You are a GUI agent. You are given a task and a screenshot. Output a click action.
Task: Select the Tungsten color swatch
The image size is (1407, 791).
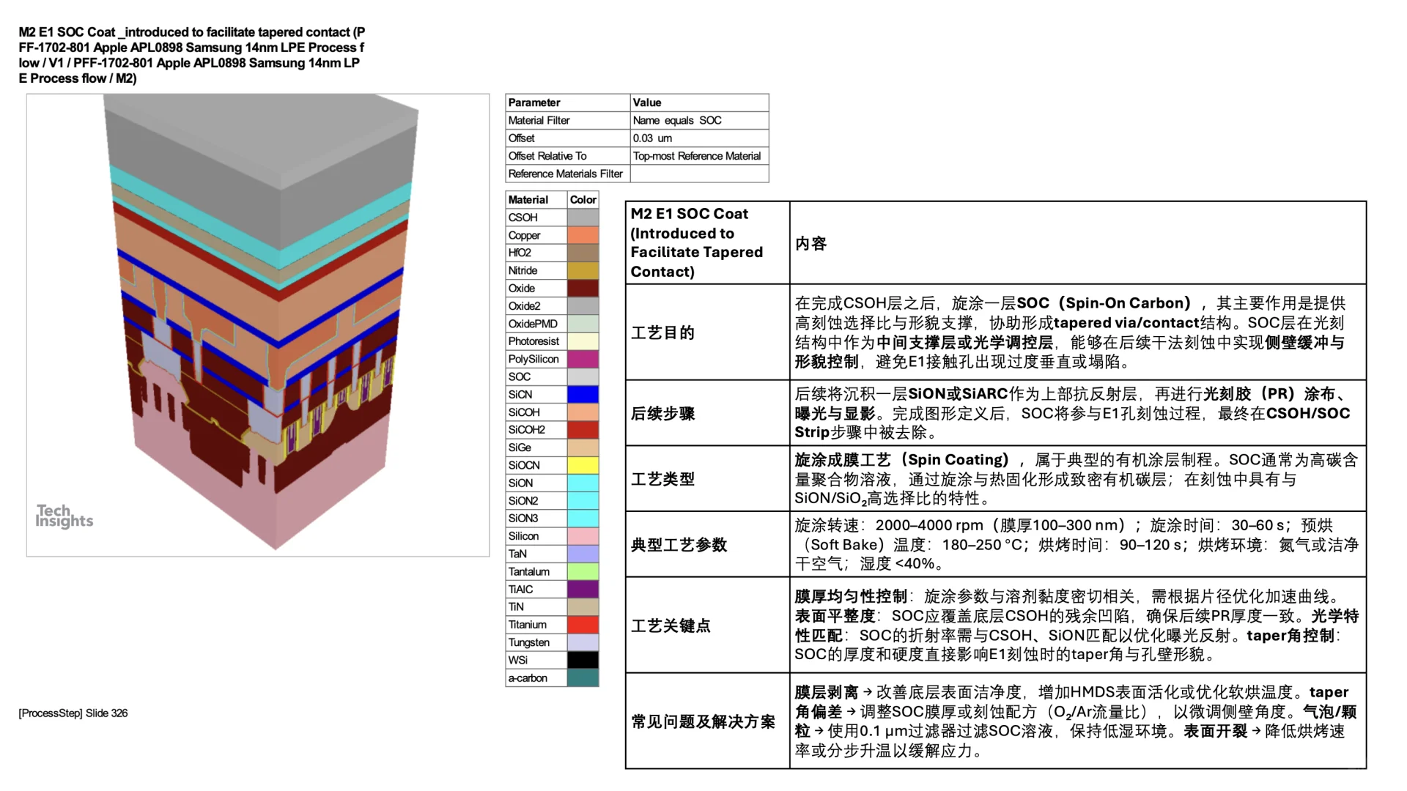pyautogui.click(x=583, y=642)
